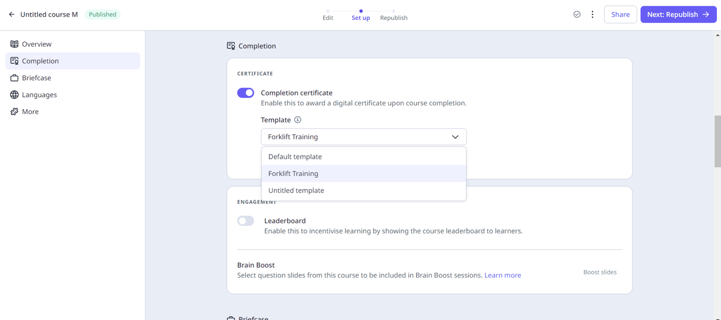The width and height of the screenshot is (721, 320).
Task: Select the Default template option
Action: click(294, 156)
